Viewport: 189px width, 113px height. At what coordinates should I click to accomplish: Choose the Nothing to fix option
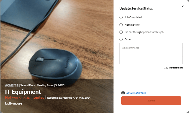click(x=121, y=25)
